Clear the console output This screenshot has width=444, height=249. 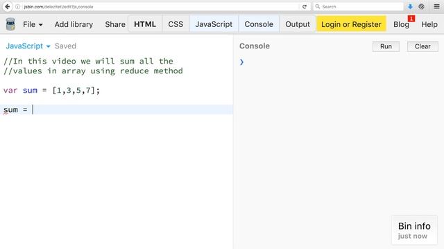point(422,46)
